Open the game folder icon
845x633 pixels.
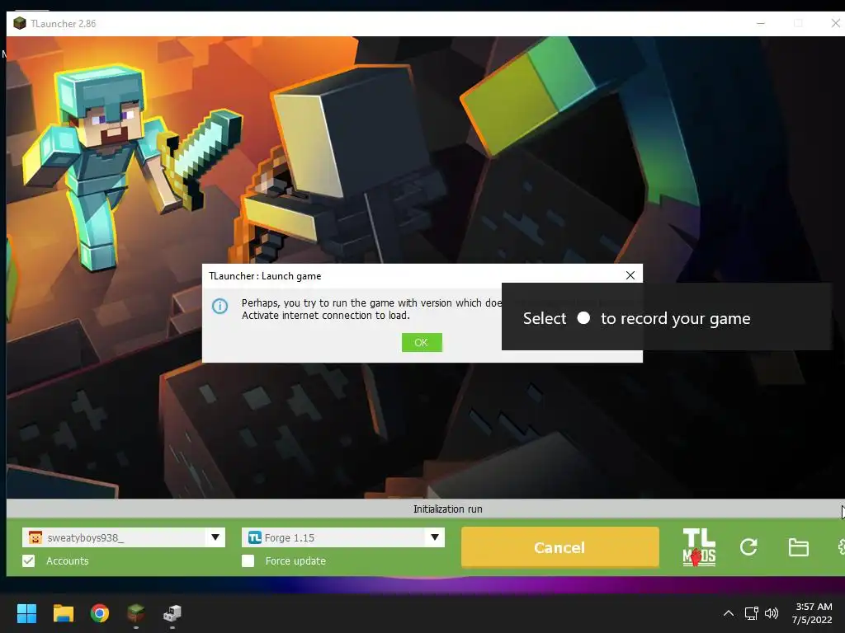pos(798,547)
